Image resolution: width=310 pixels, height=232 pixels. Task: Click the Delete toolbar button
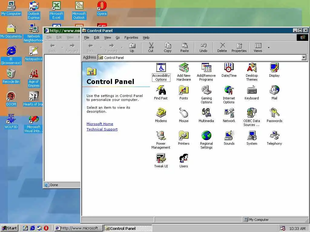point(222,47)
